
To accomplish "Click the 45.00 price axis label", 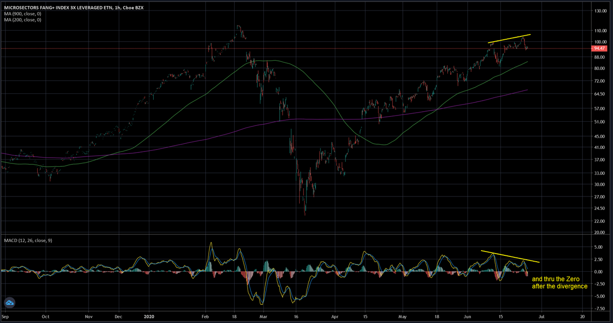I will 599,137.
